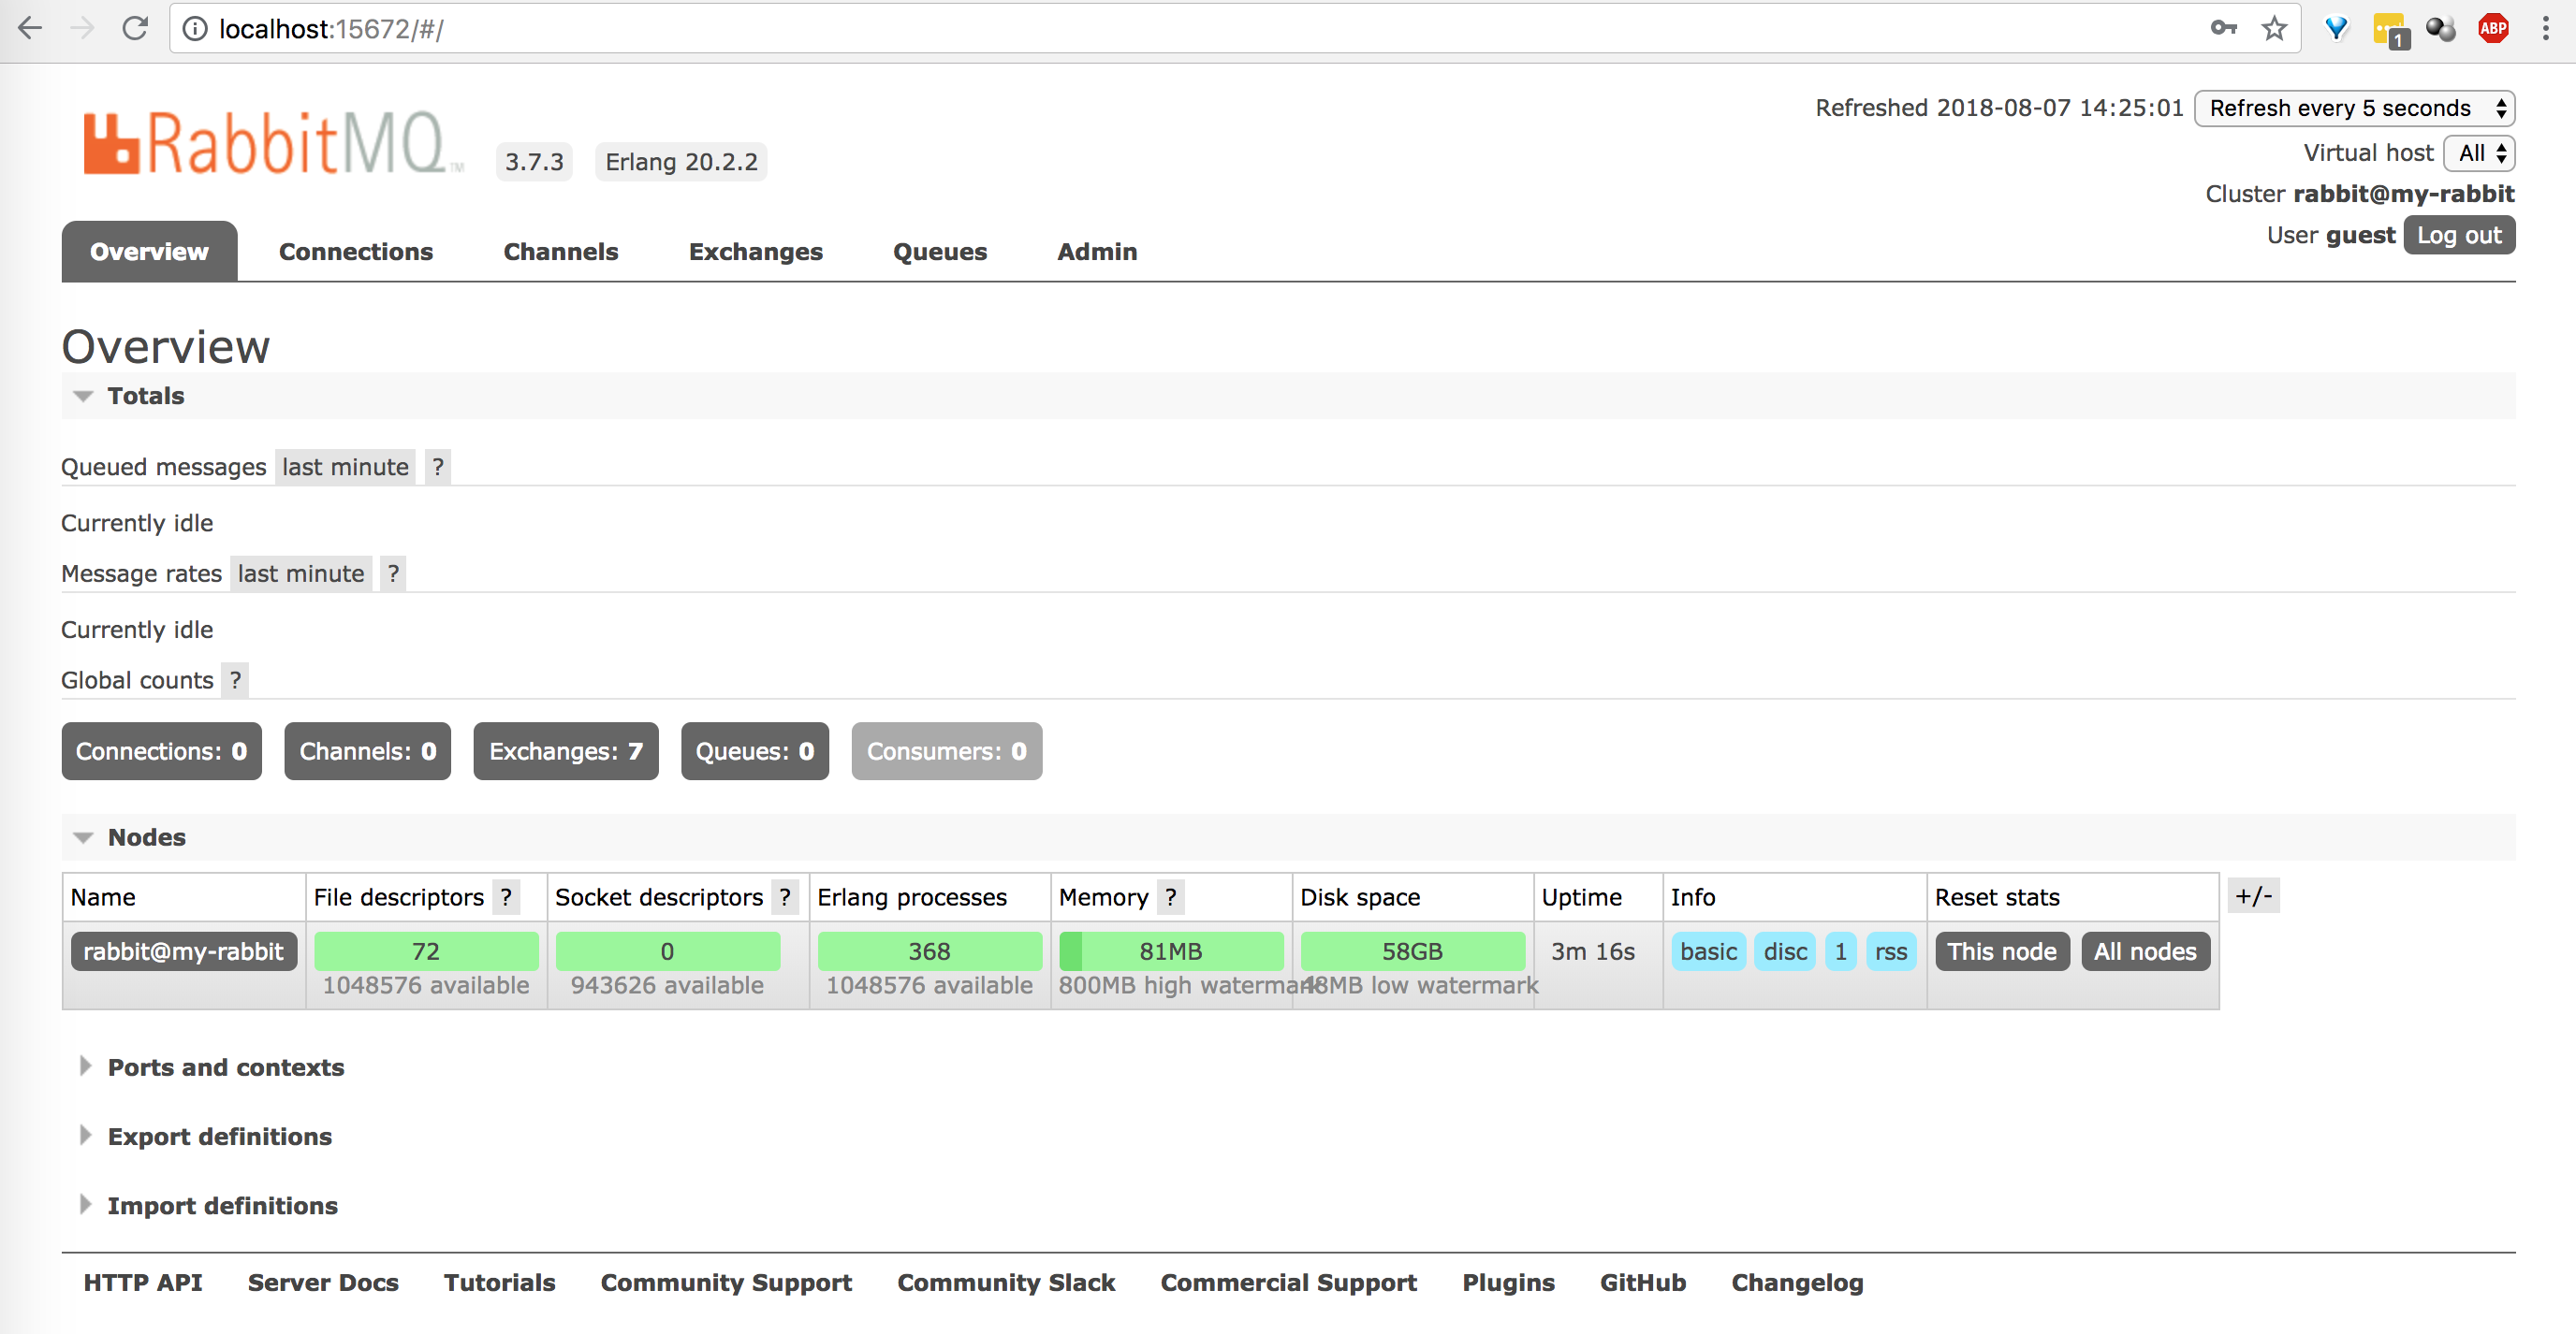
Task: Click the green Memory usage bar
Action: [1170, 951]
